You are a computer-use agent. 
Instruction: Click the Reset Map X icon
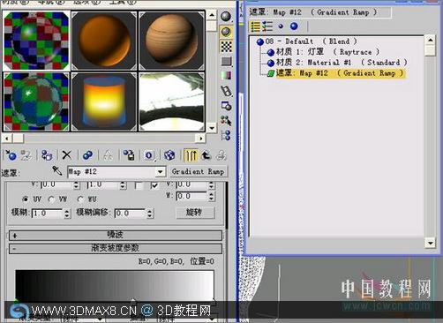[67, 155]
